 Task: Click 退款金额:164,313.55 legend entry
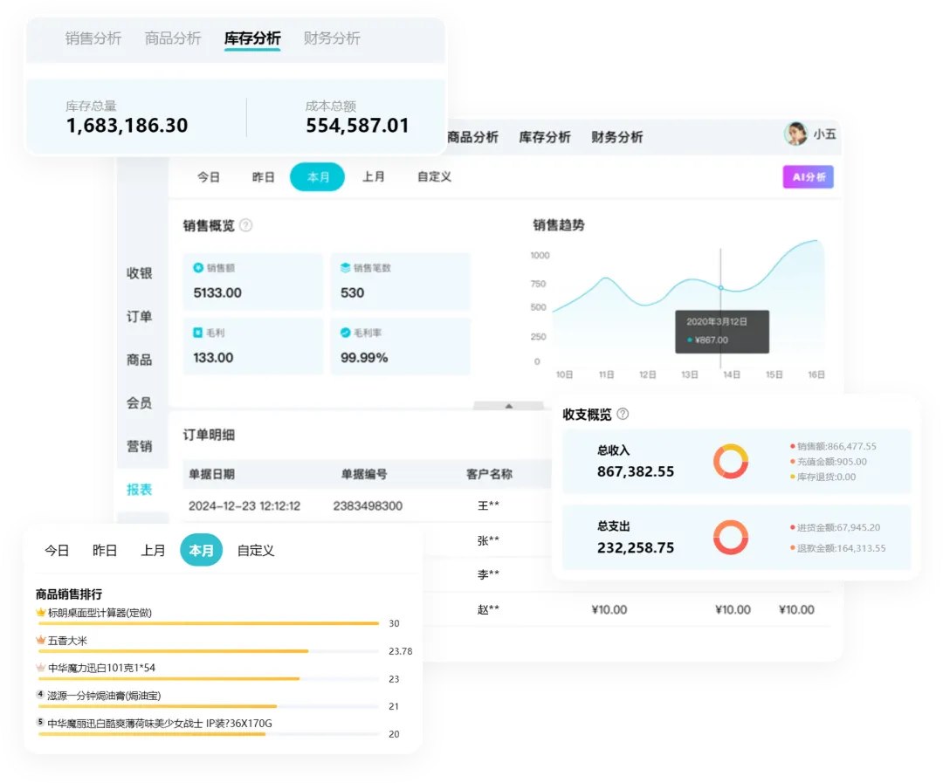(837, 548)
